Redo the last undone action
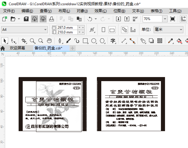Screen dimensions: 188x148 click(103, 19)
